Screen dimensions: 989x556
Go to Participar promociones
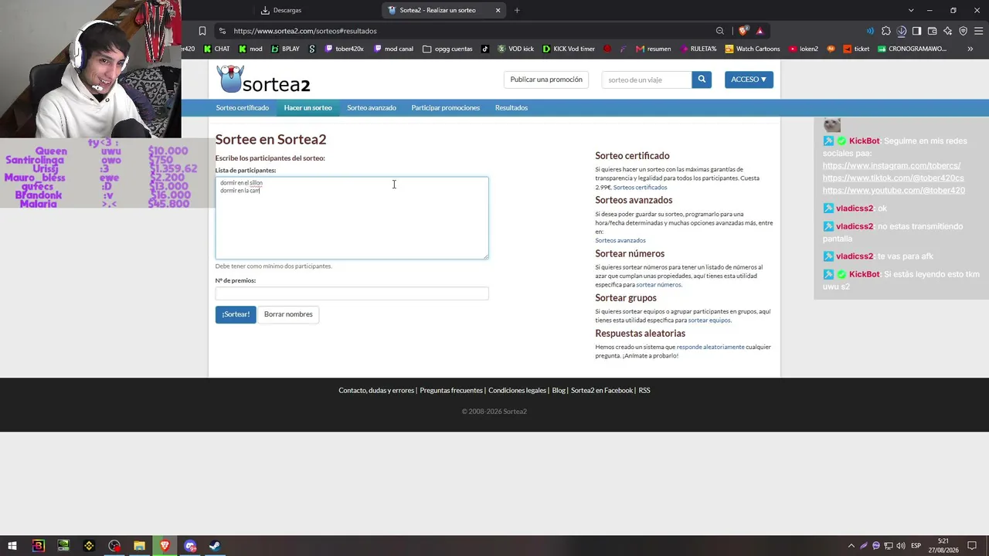(446, 108)
